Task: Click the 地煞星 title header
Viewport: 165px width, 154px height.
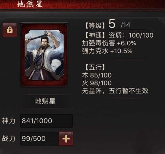Action: (x=30, y=4)
